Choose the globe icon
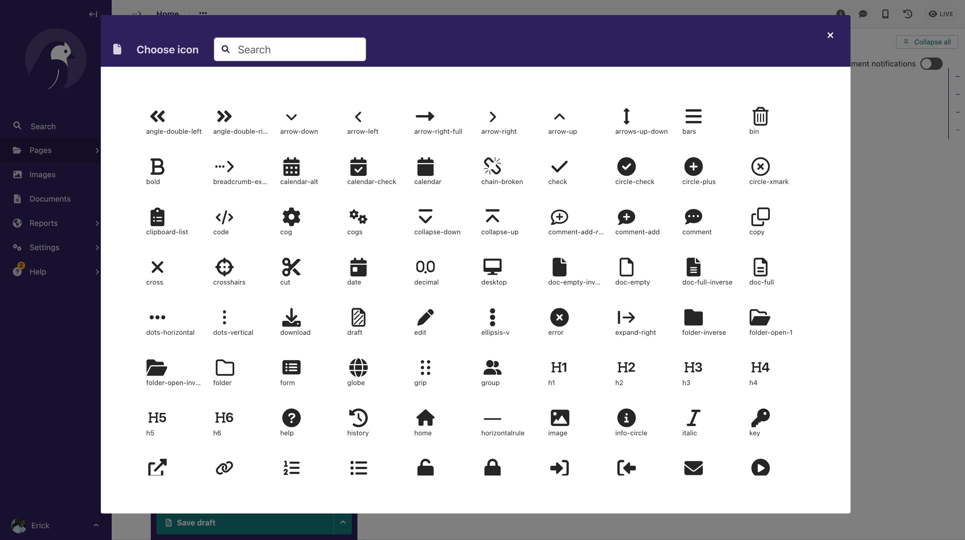The width and height of the screenshot is (965, 540). (358, 367)
